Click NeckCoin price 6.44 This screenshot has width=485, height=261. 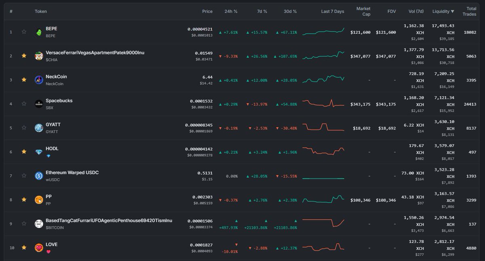(207, 77)
